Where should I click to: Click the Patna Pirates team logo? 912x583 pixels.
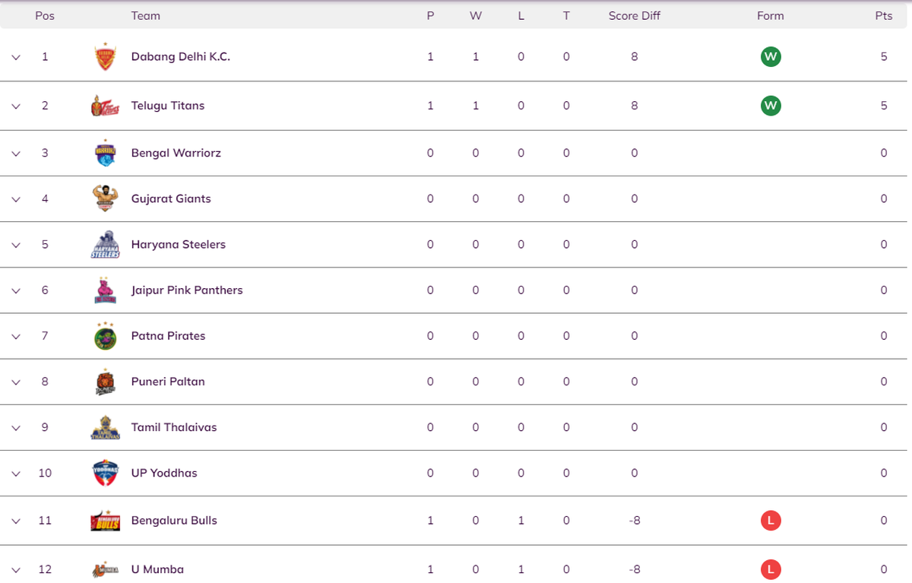[105, 336]
